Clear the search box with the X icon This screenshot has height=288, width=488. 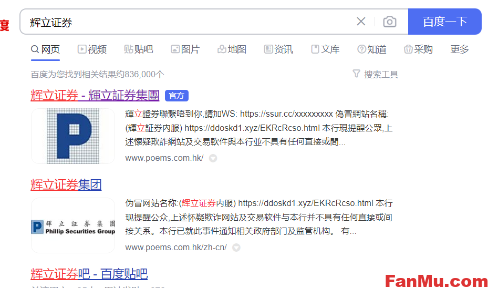[361, 22]
